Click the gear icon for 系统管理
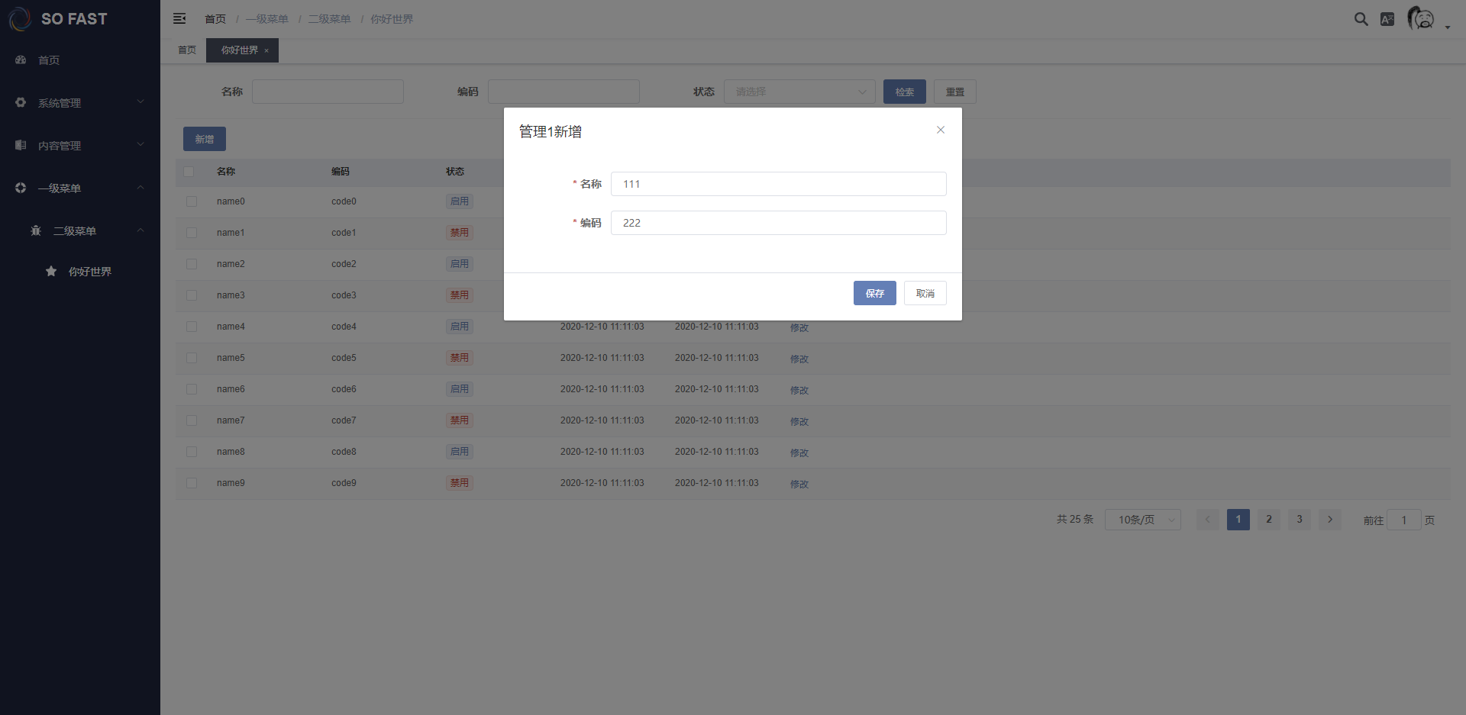 [21, 102]
